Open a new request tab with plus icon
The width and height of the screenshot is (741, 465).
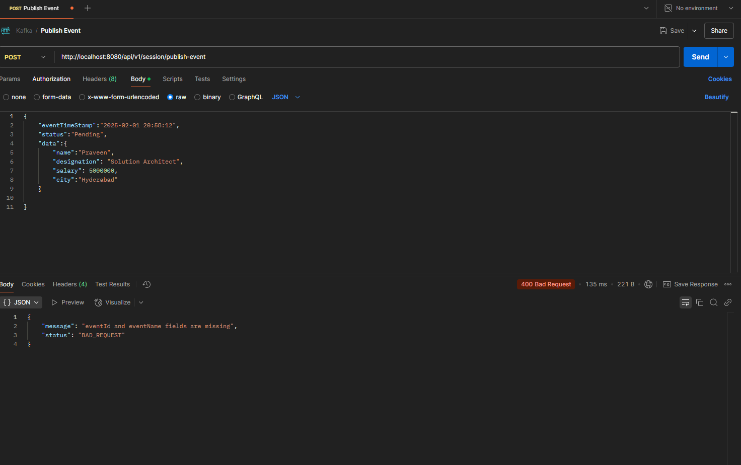[x=88, y=8]
